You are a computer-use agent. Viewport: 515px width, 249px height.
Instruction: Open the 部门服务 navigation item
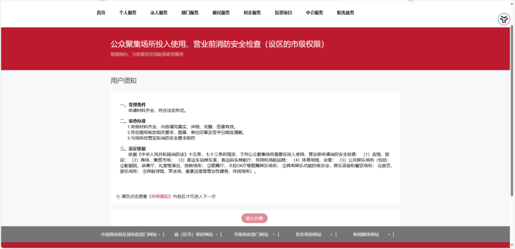190,13
